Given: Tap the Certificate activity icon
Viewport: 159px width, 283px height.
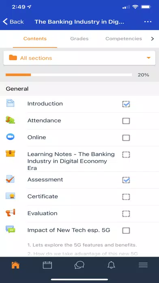Looking at the screenshot, I should click(10, 196).
